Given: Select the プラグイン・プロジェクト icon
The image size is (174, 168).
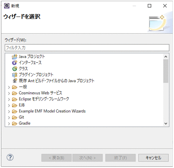Looking at the screenshot, I should pyautogui.click(x=15, y=75).
